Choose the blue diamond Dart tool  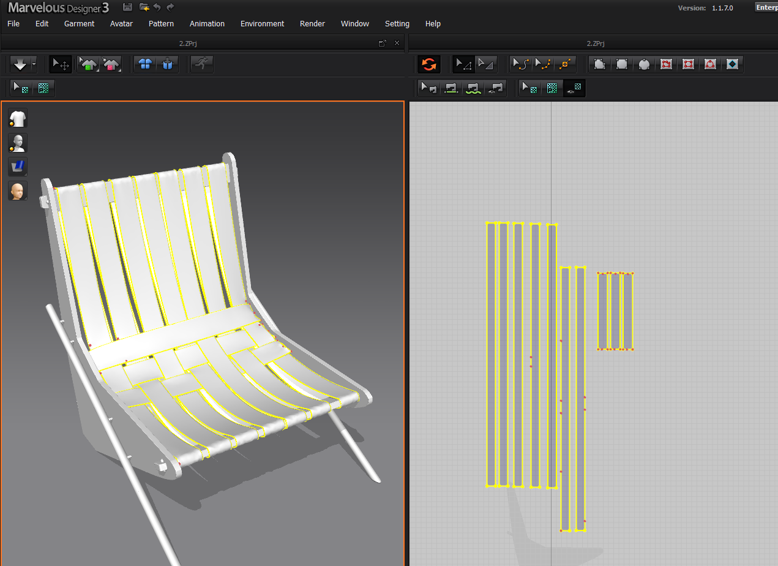pos(732,64)
